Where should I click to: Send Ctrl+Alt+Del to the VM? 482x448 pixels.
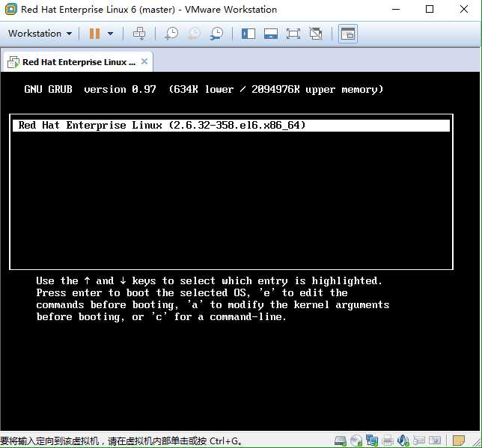(x=139, y=34)
